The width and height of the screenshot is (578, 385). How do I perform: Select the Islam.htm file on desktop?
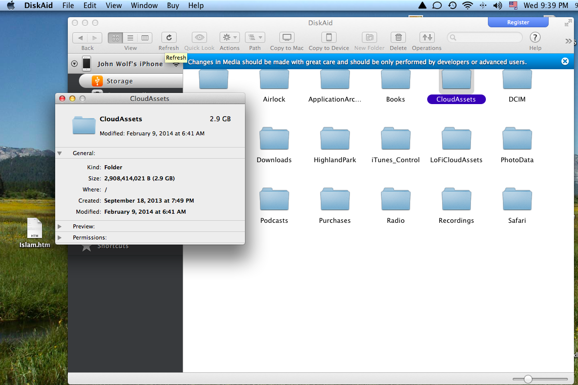pos(34,233)
